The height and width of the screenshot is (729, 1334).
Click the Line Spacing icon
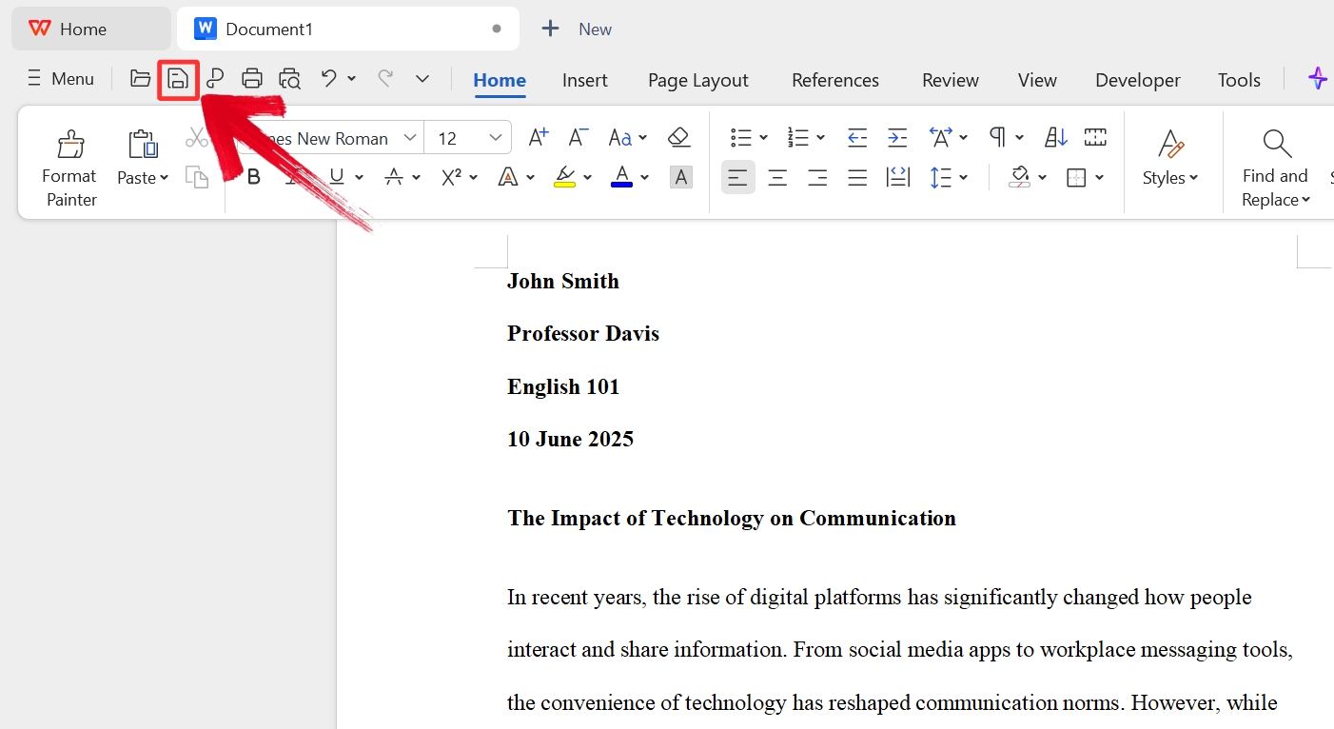941,177
